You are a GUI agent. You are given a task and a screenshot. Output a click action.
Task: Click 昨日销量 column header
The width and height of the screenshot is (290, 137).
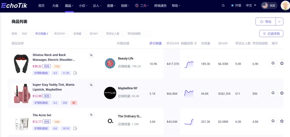click(x=156, y=43)
